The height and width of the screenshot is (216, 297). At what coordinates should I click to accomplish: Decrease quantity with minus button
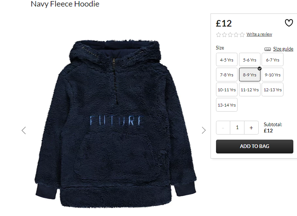point(223,128)
